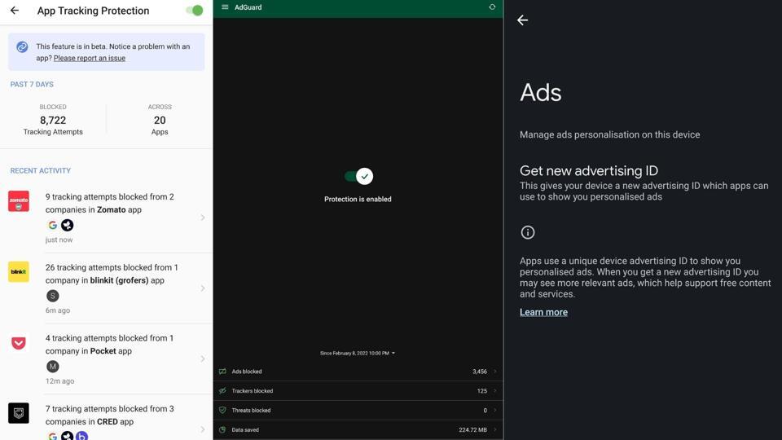
Task: Select '20' apps count
Action: point(160,121)
